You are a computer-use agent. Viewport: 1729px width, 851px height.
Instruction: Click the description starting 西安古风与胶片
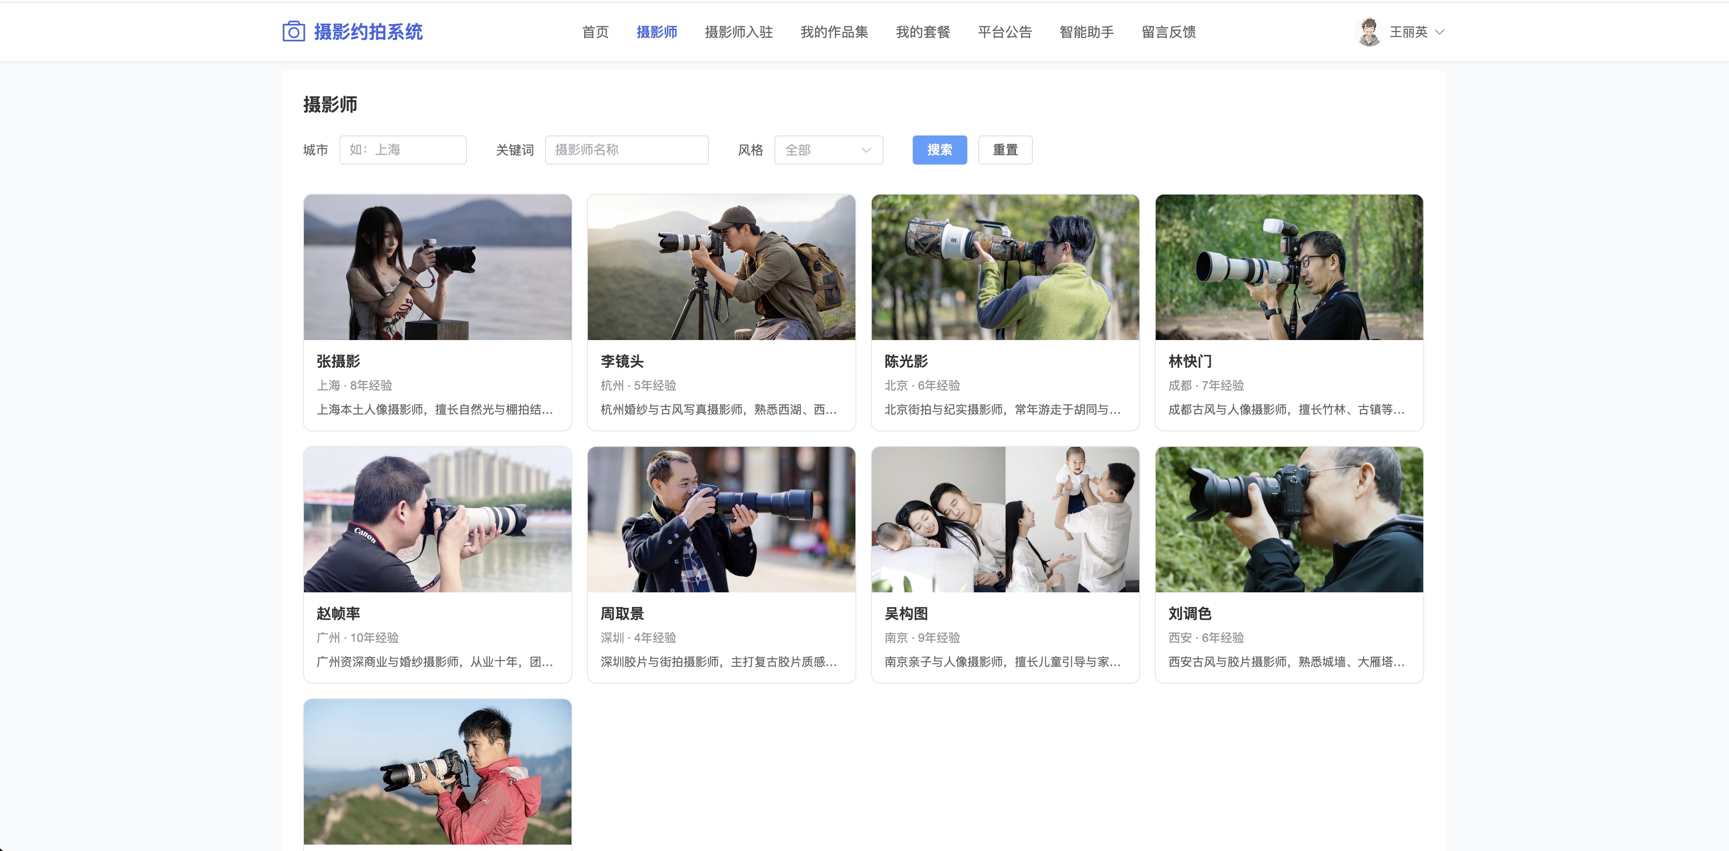click(x=1287, y=662)
